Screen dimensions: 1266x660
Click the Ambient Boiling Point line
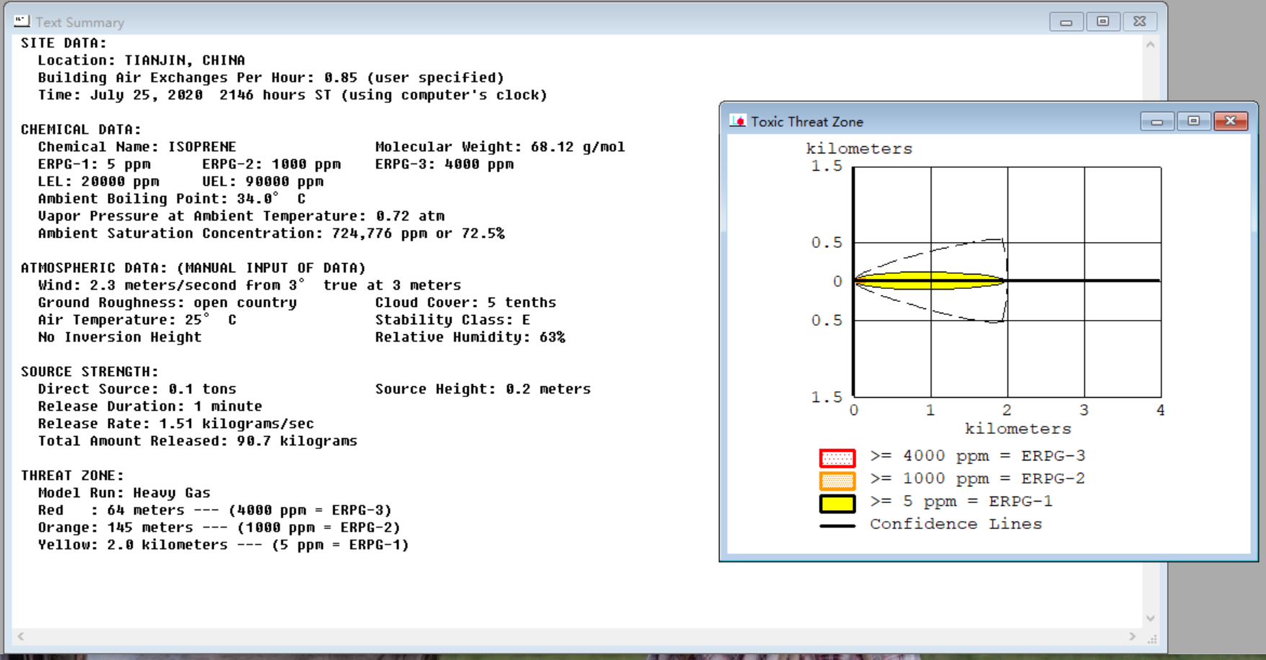(x=171, y=199)
